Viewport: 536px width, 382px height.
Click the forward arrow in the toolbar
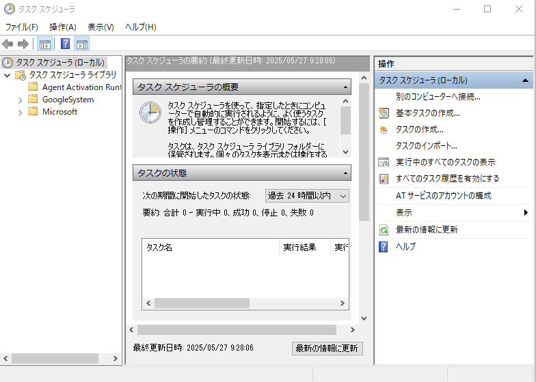(x=23, y=44)
